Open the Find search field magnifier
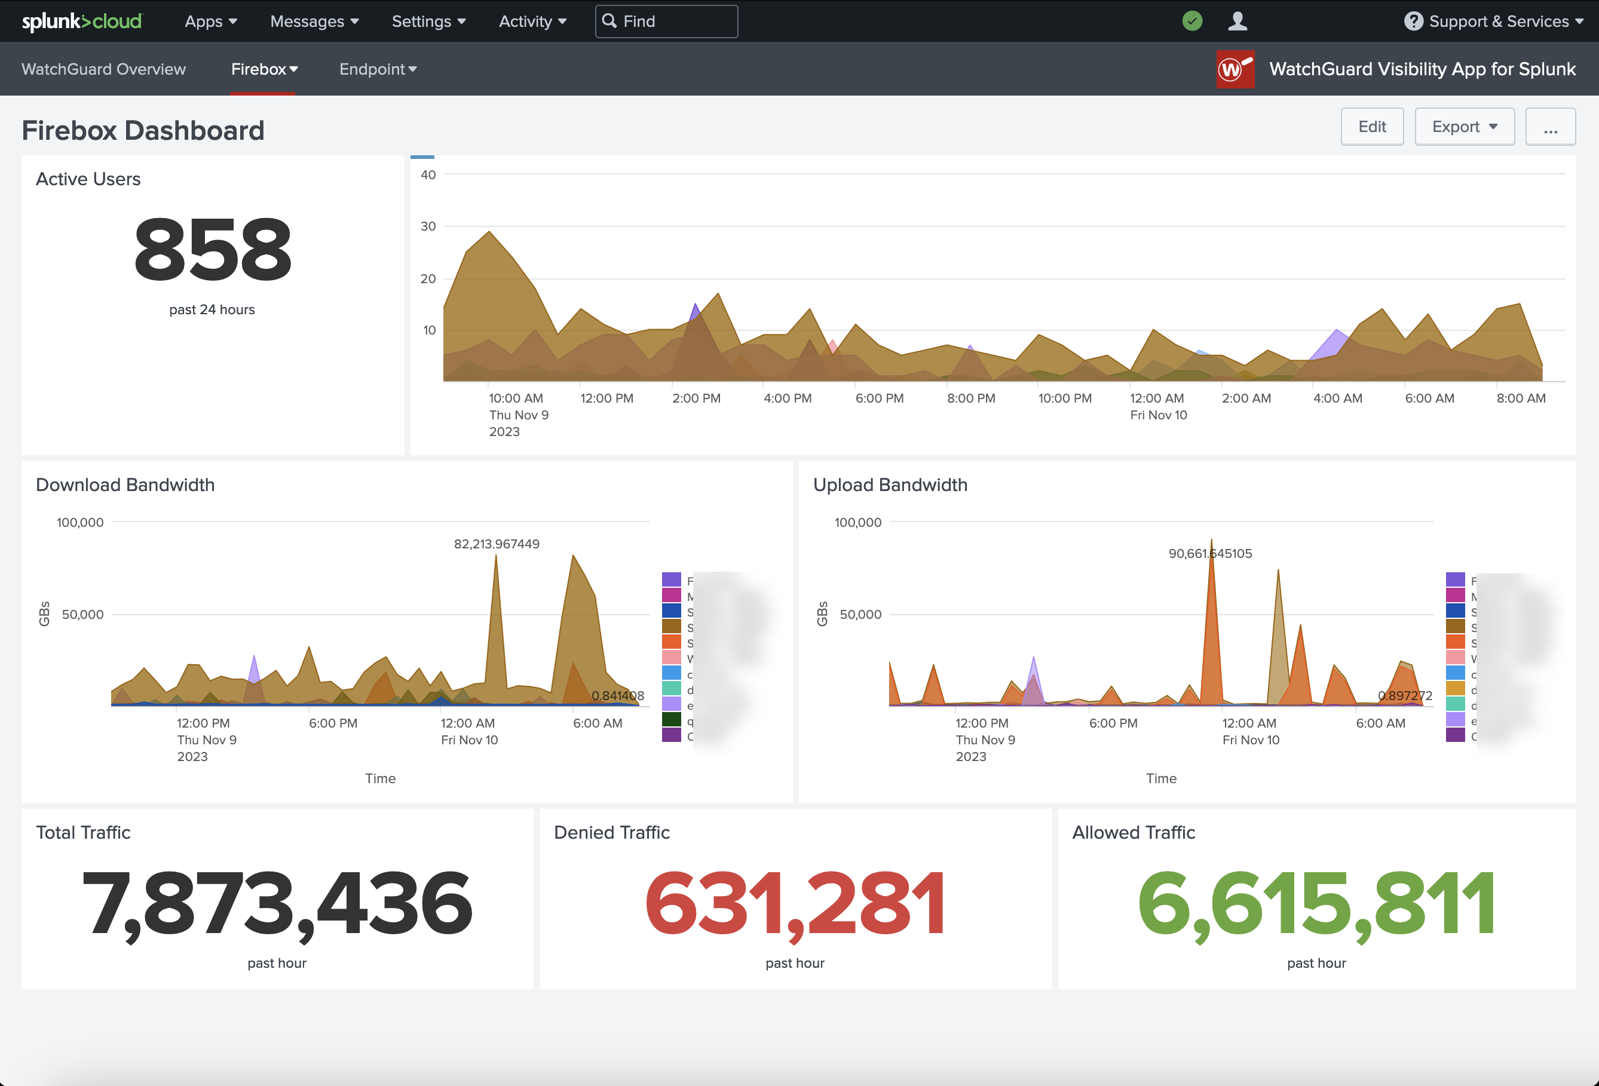1599x1086 pixels. (x=610, y=21)
